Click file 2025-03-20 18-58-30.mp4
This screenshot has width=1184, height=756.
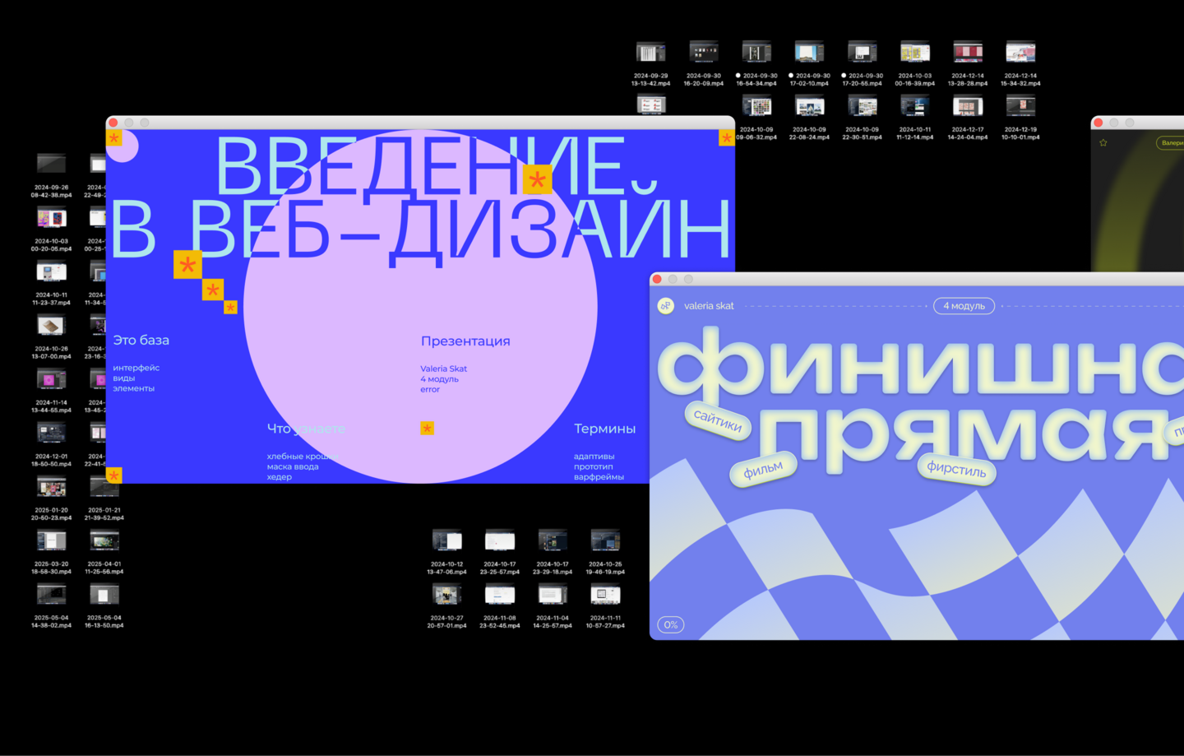point(51,553)
